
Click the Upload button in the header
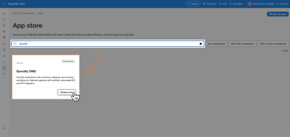(x=193, y=4)
